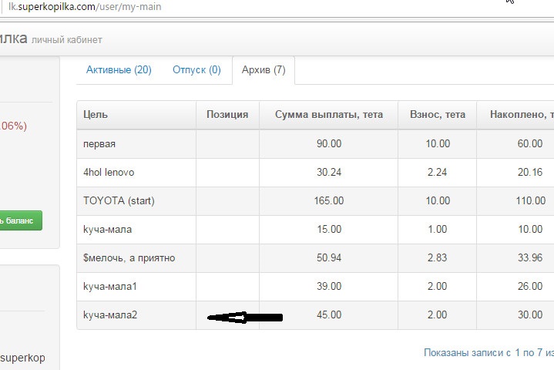The height and width of the screenshot is (370, 554).
Task: Click the личный кабинет header text
Action: 67,39
